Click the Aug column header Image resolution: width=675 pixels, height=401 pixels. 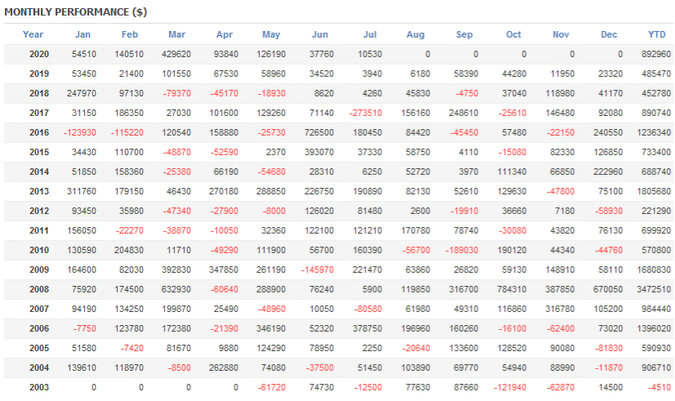(415, 34)
